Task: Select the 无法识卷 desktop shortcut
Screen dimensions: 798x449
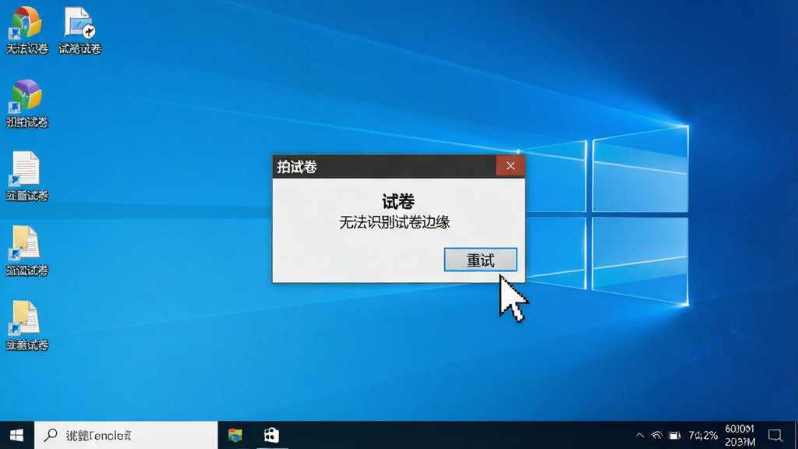Action: coord(27,30)
